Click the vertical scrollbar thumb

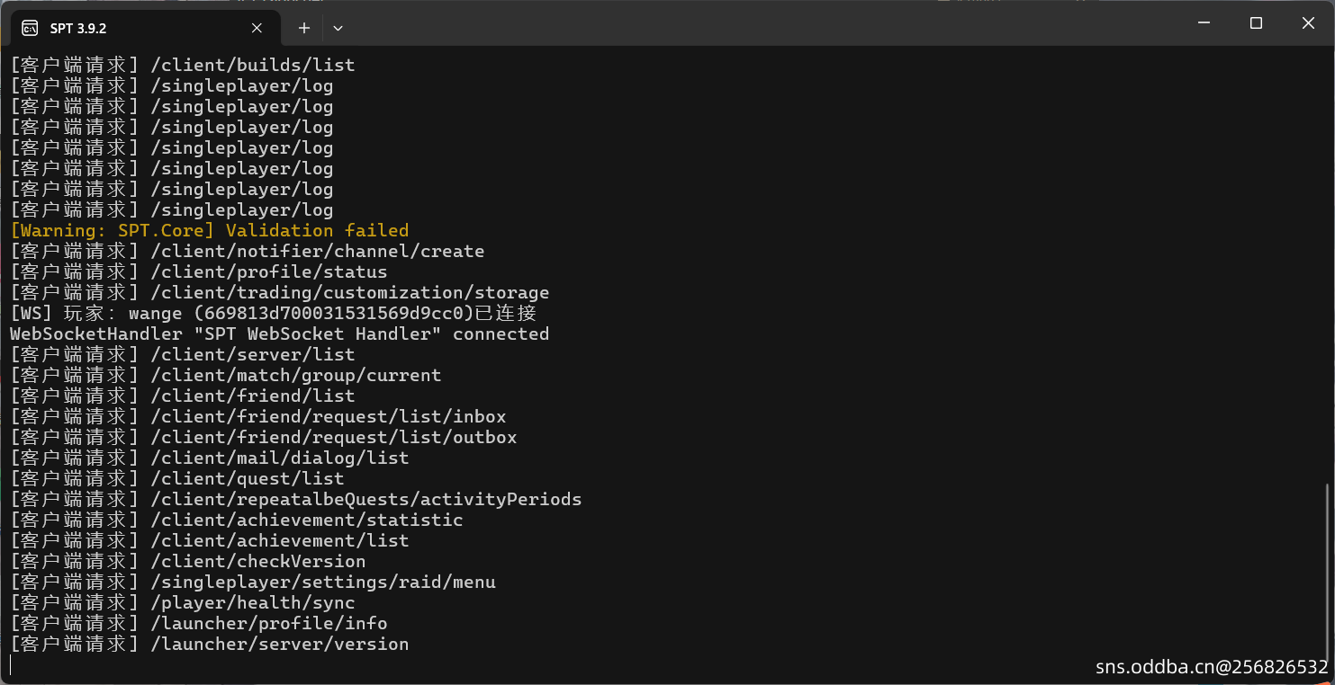(x=1328, y=575)
